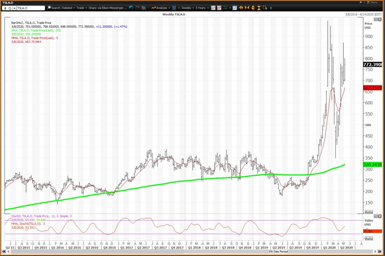Click the blue wavy lines icon
This screenshot has height=256, width=385.
point(174,8)
